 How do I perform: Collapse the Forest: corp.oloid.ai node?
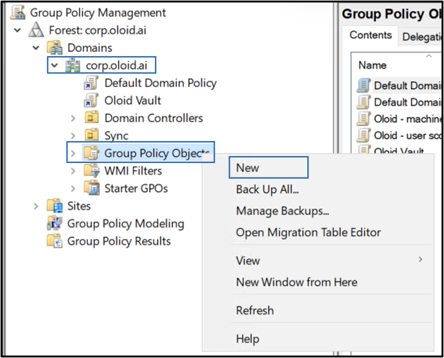point(17,30)
